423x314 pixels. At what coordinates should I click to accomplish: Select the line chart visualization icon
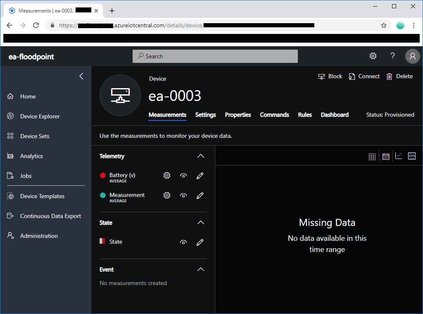pos(399,156)
